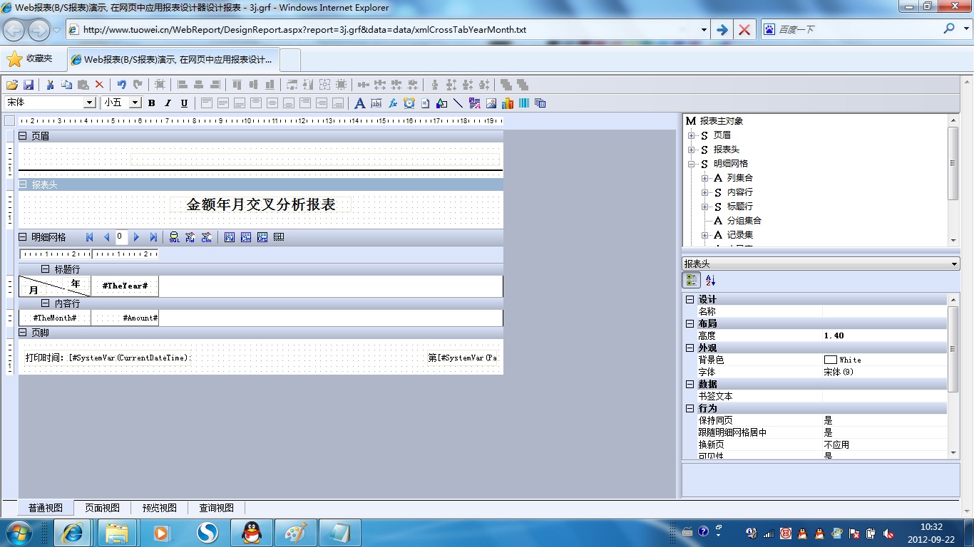Viewport: 974px width, 547px height.
Task: Click the SQL query icon in detail grid bar
Action: [x=174, y=237]
